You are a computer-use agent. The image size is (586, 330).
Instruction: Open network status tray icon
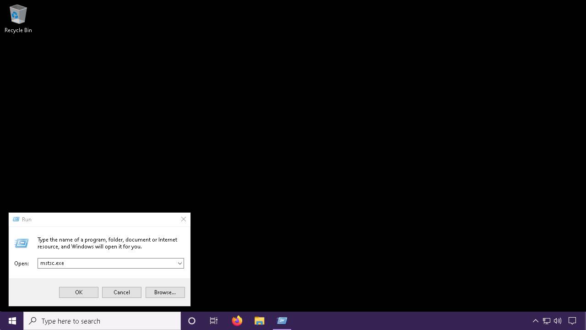(x=547, y=321)
